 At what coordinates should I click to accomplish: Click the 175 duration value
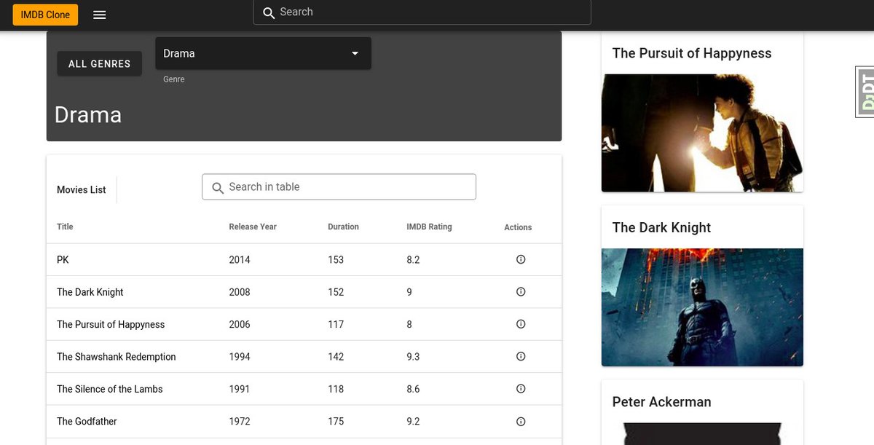(336, 421)
